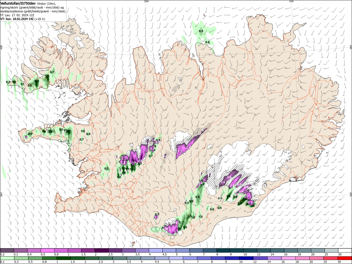Click the bright pink 0.5 snow legend swatch
Image resolution: width=352 pixels, height=264 pixels.
[47, 251]
